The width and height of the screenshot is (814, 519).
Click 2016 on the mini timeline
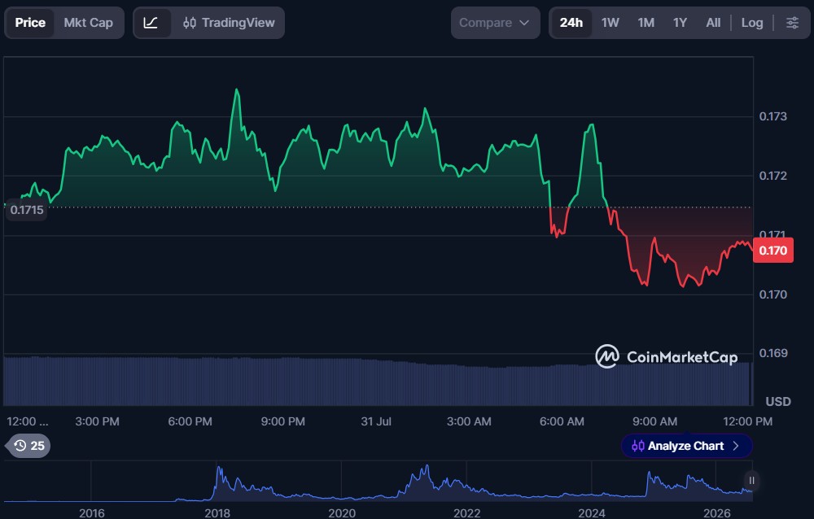pyautogui.click(x=91, y=512)
